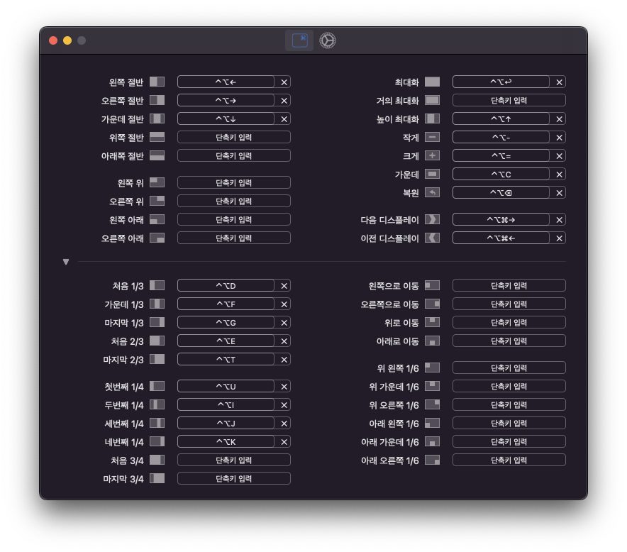
Task: Click the 다음 디스플레이 arrow icon
Action: [x=432, y=219]
